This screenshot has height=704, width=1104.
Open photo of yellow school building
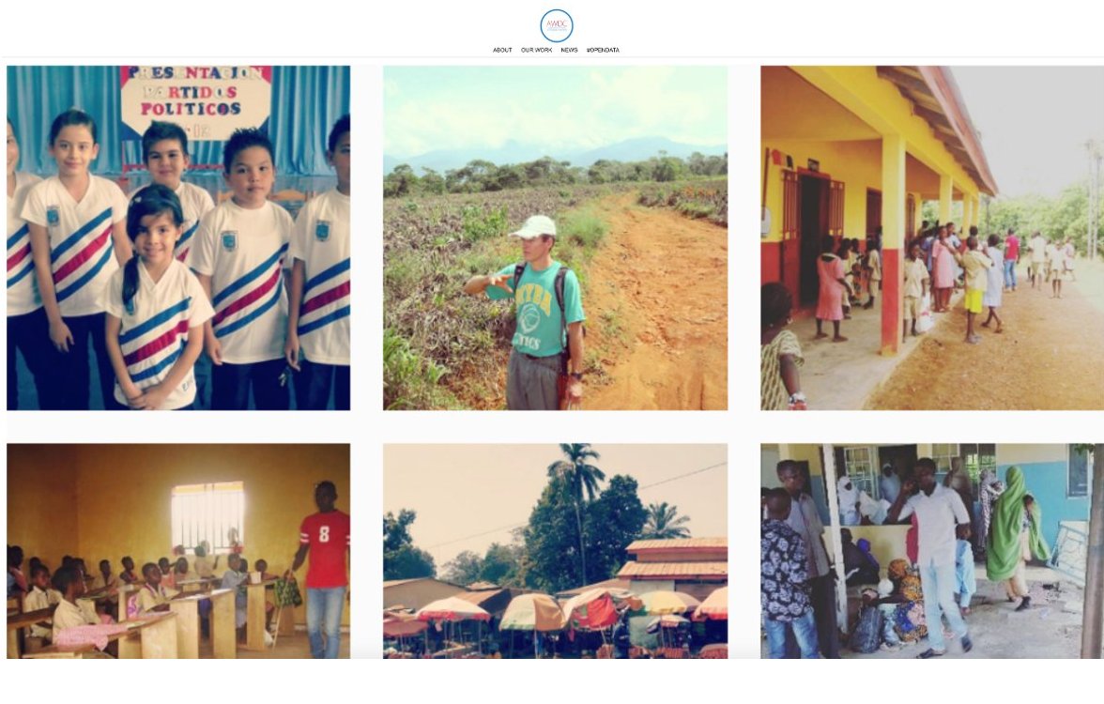pos(932,238)
